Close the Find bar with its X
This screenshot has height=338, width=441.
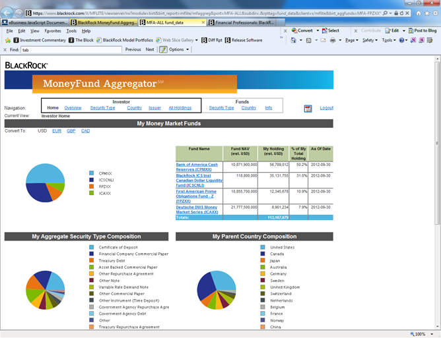click(x=5, y=50)
